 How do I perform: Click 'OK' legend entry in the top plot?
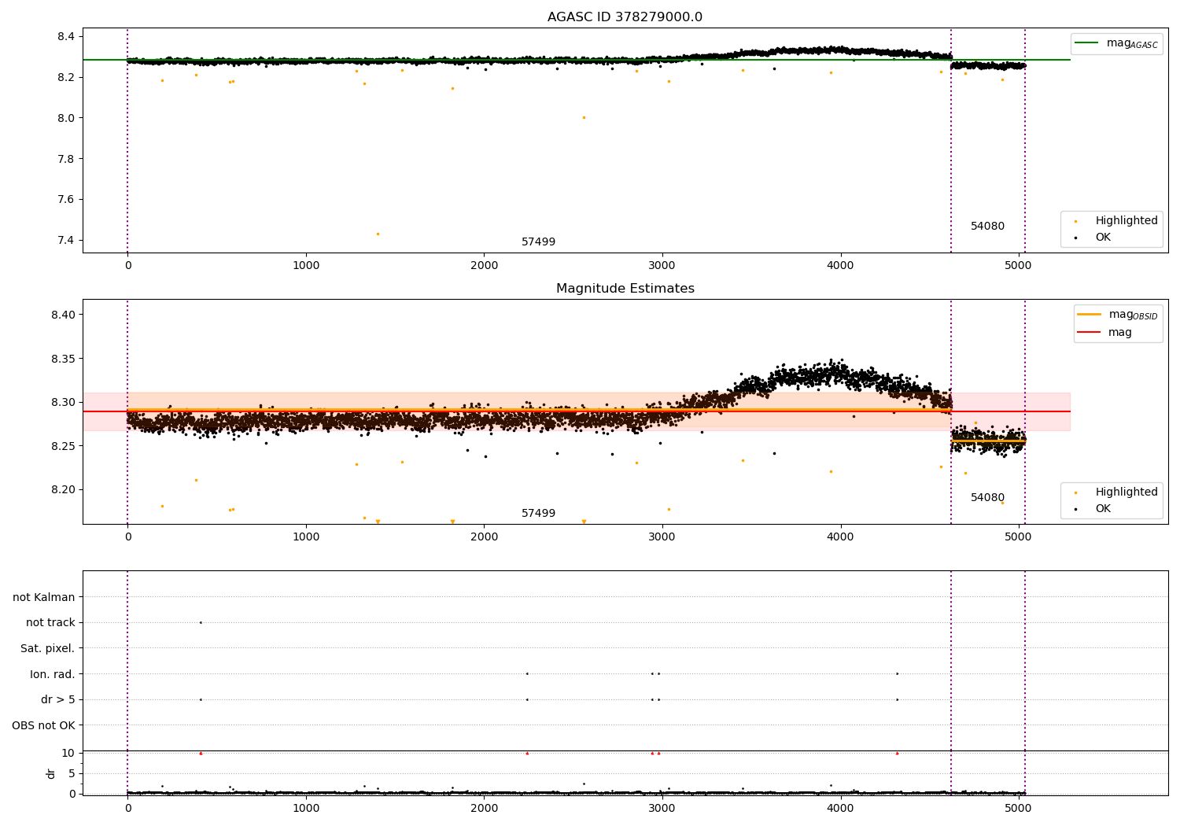(1093, 238)
